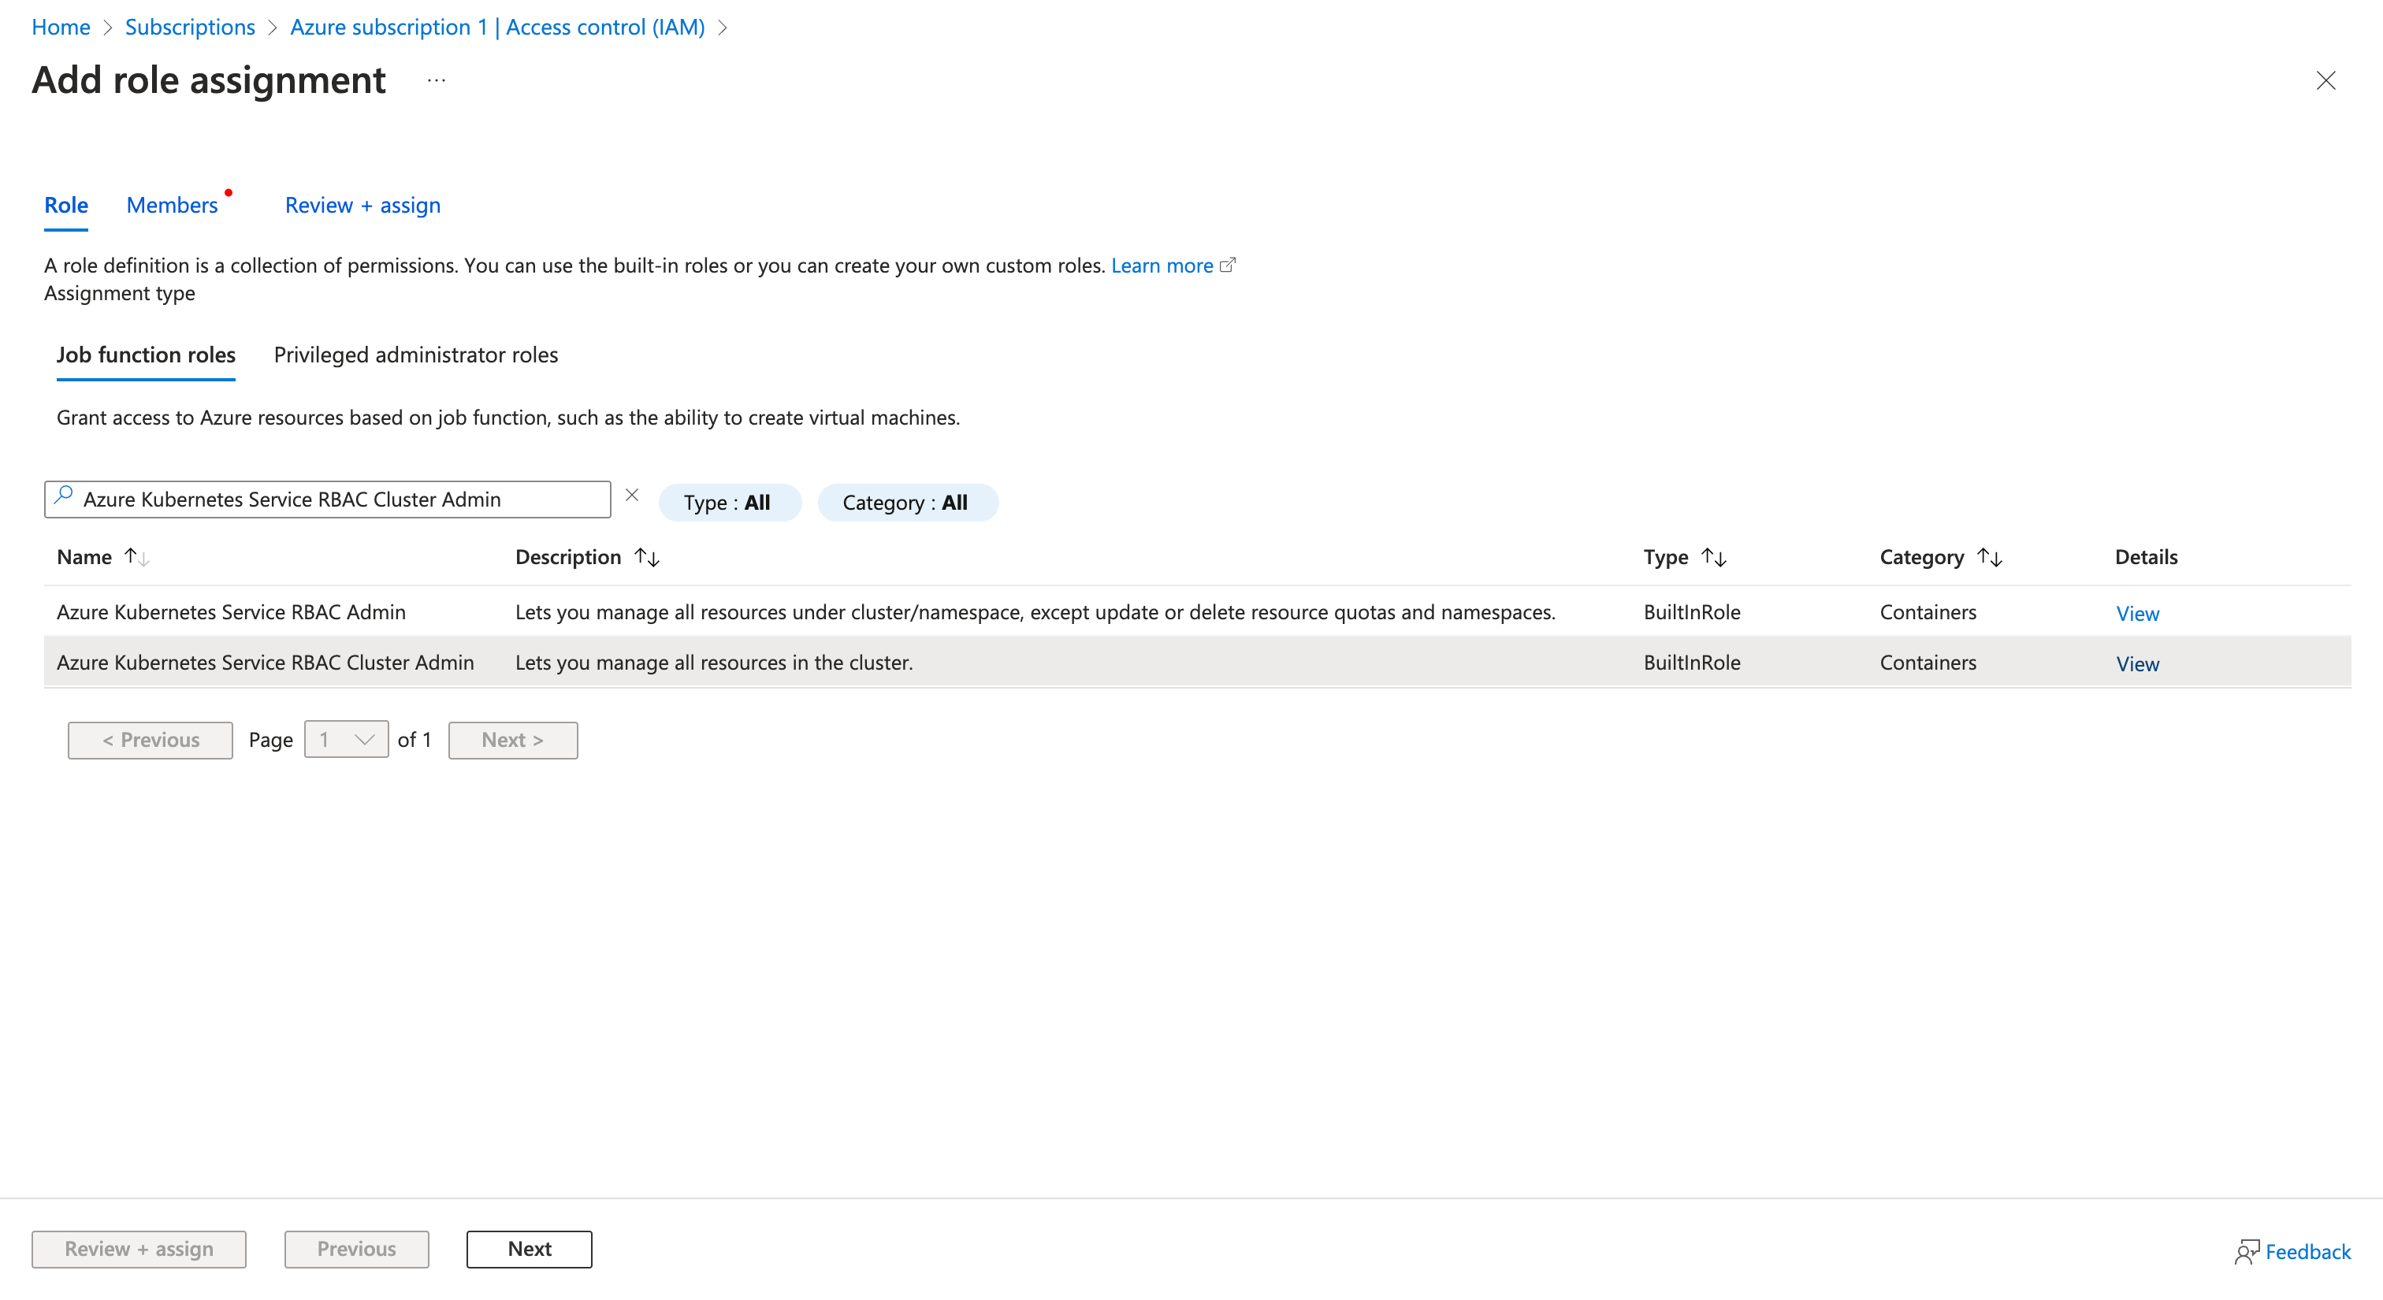Open the Privileged administrator roles tab
The height and width of the screenshot is (1300, 2383).
[x=415, y=354]
